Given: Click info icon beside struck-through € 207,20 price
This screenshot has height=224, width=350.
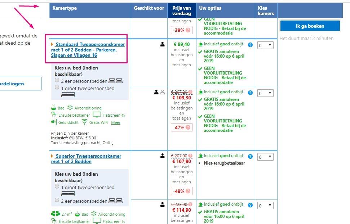Looking at the screenshot, I should [x=190, y=92].
